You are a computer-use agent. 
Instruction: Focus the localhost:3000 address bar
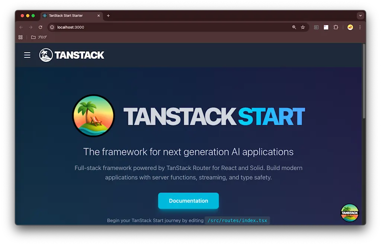tap(170, 27)
